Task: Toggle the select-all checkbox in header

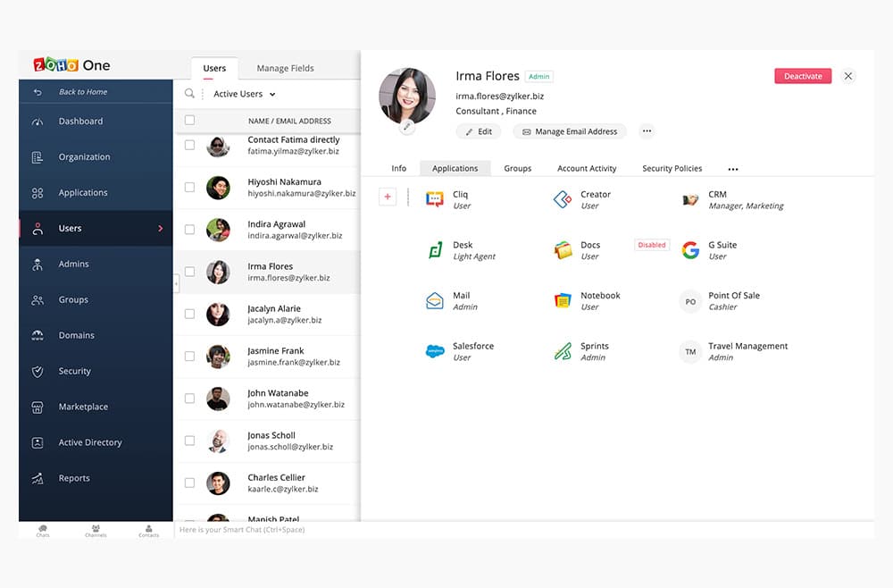Action: (x=189, y=121)
